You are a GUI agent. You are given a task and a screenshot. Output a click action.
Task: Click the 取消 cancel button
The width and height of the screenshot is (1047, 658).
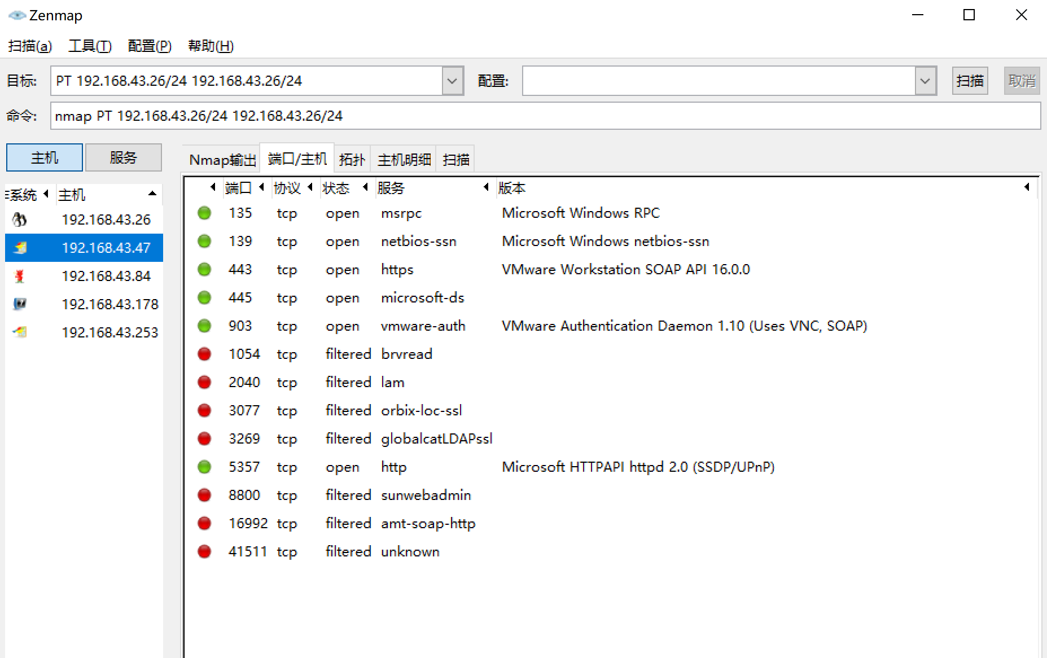pyautogui.click(x=1022, y=81)
